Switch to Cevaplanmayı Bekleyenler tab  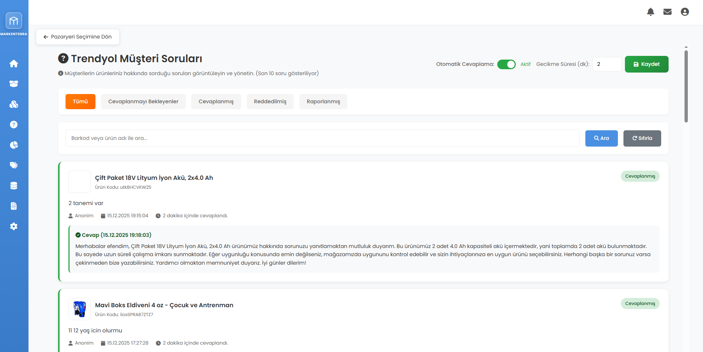point(143,102)
